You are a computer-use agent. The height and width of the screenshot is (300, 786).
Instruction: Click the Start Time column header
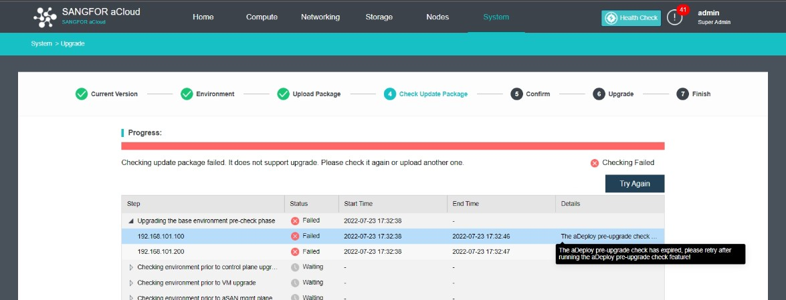click(393, 204)
